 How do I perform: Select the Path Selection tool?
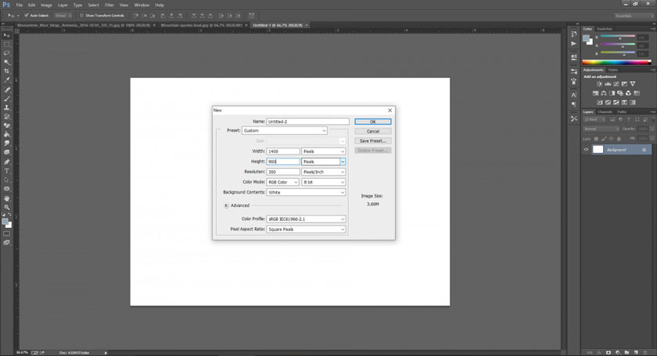(x=7, y=180)
